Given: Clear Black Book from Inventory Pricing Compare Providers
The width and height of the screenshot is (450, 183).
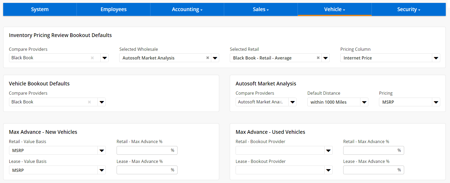Looking at the screenshot, I should pyautogui.click(x=92, y=58).
